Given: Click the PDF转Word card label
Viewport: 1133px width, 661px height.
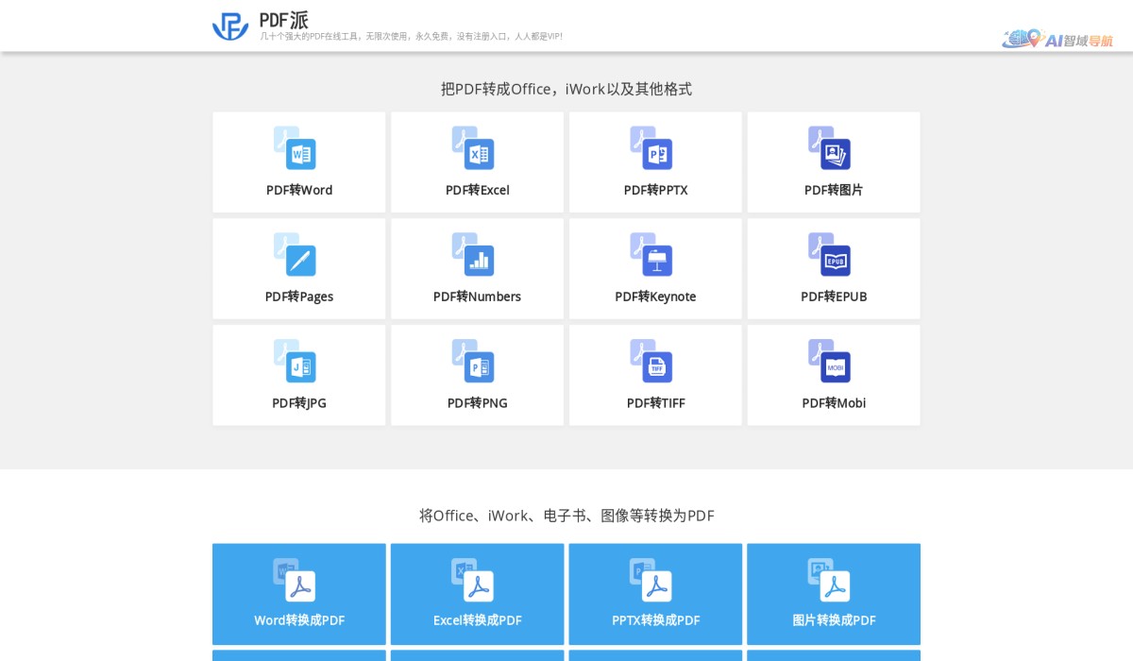Looking at the screenshot, I should [299, 190].
